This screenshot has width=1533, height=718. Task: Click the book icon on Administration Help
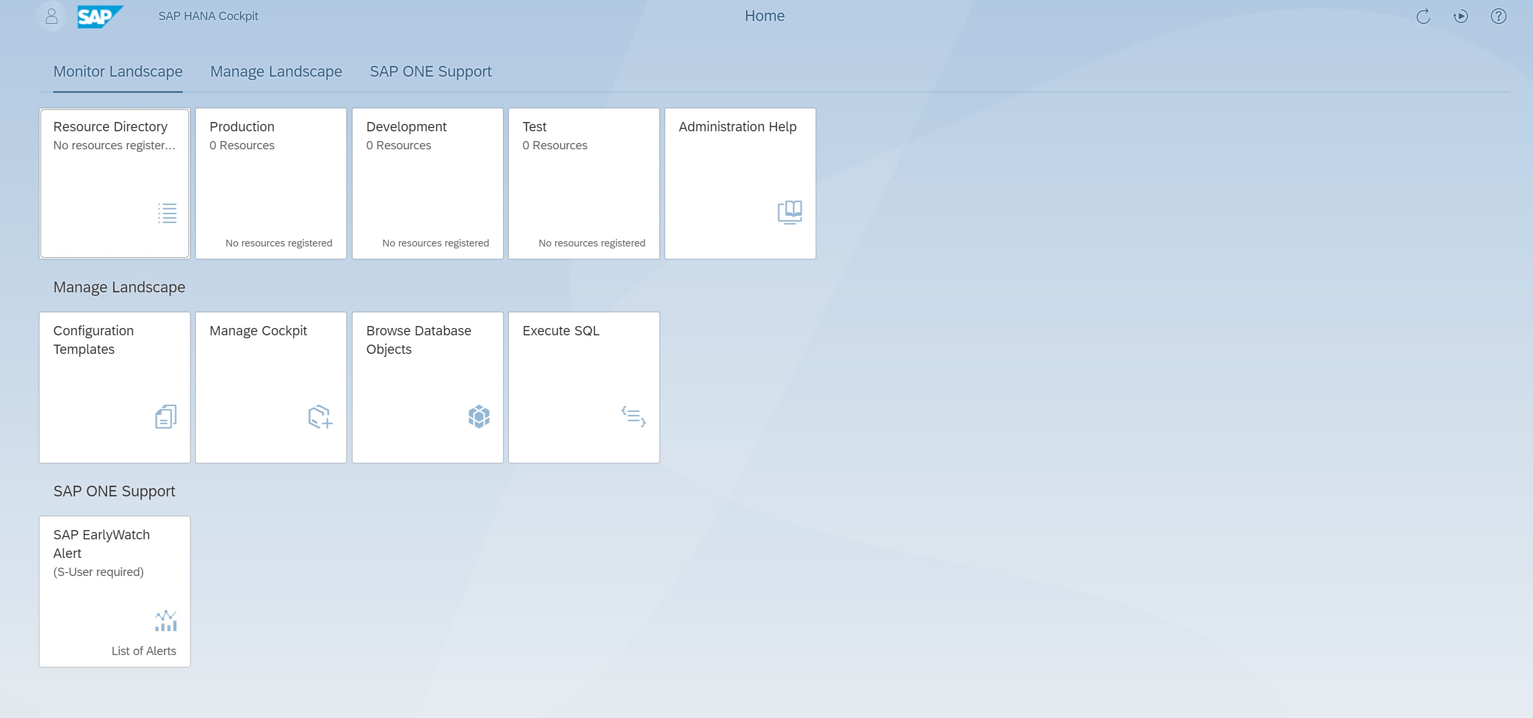[790, 212]
